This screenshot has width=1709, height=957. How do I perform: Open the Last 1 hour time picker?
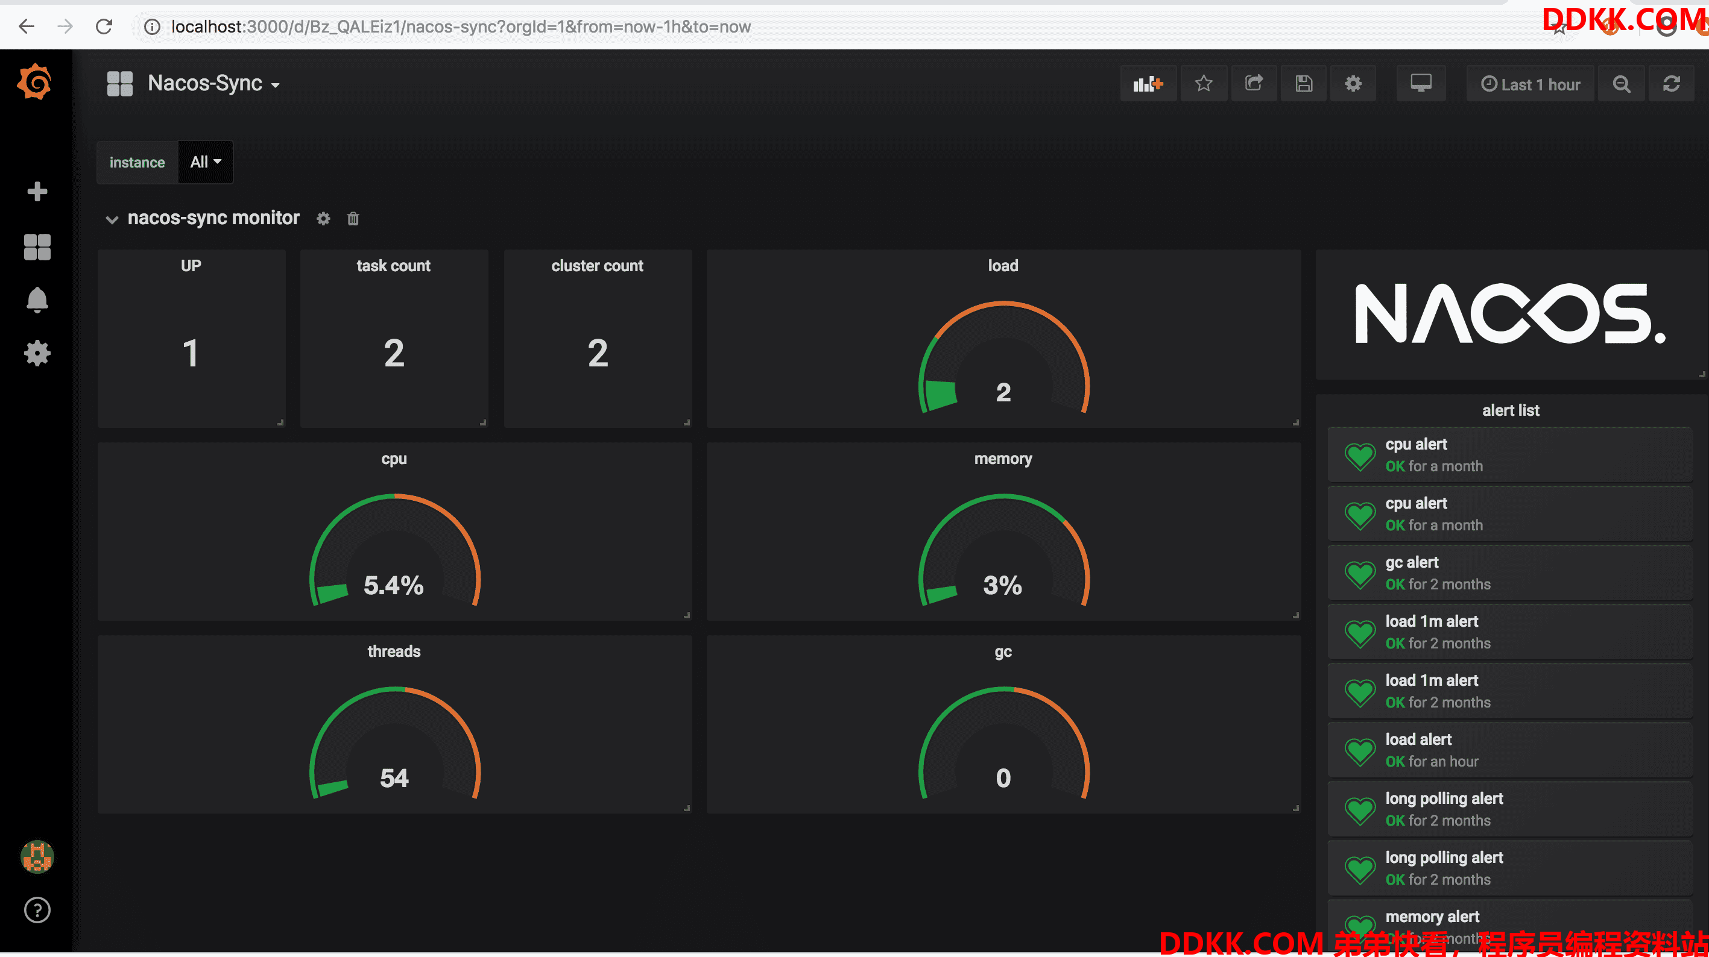tap(1531, 84)
